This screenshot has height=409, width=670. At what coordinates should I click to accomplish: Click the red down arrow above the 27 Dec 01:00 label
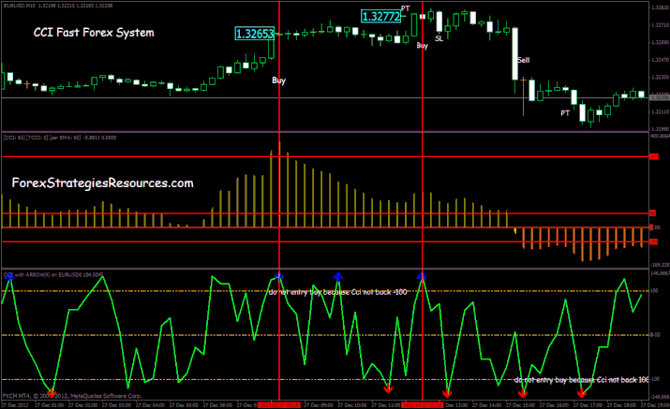click(52, 392)
